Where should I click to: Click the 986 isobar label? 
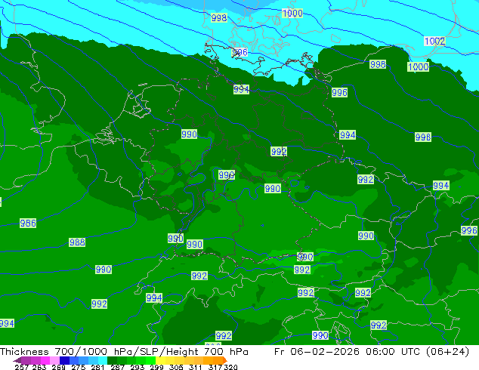[x=28, y=224]
